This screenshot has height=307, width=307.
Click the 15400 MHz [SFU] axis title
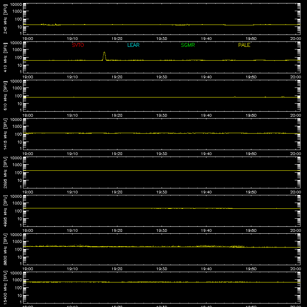[x=5, y=287]
